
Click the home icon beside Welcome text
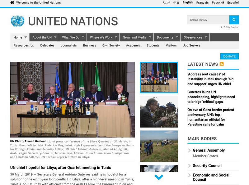pos(12,2)
